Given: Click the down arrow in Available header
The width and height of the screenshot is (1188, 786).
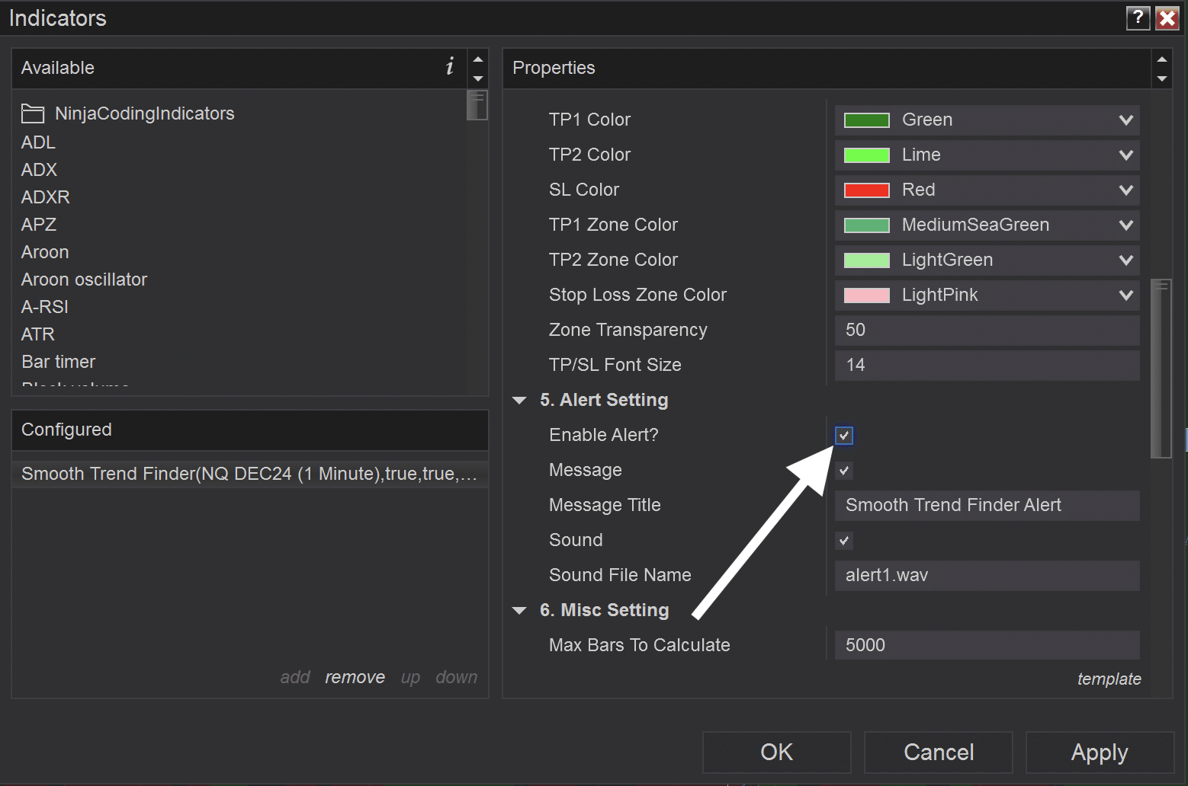Looking at the screenshot, I should (478, 78).
